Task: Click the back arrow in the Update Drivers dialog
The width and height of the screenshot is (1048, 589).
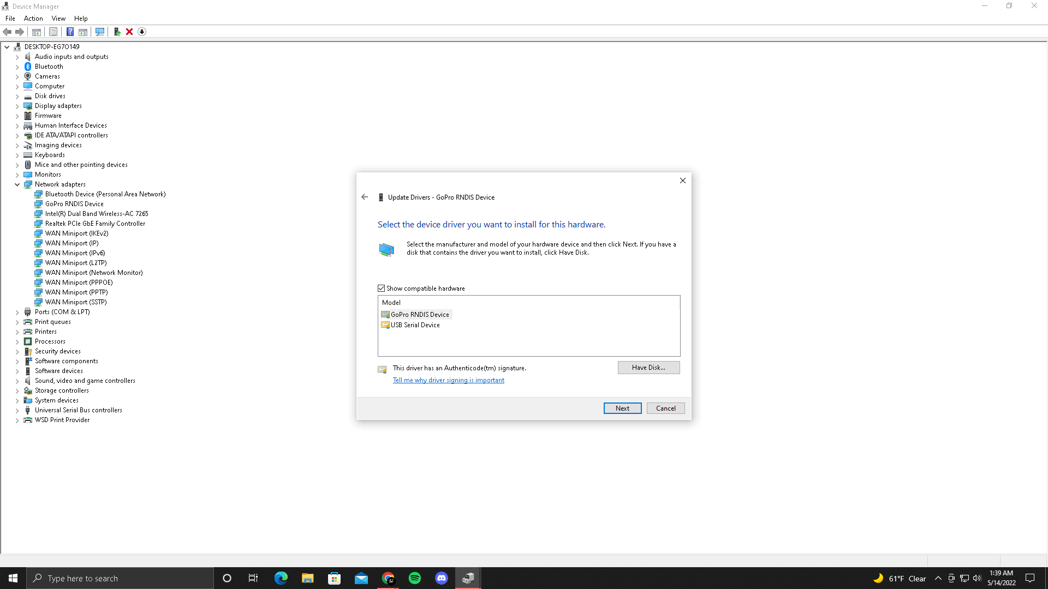Action: 365,197
